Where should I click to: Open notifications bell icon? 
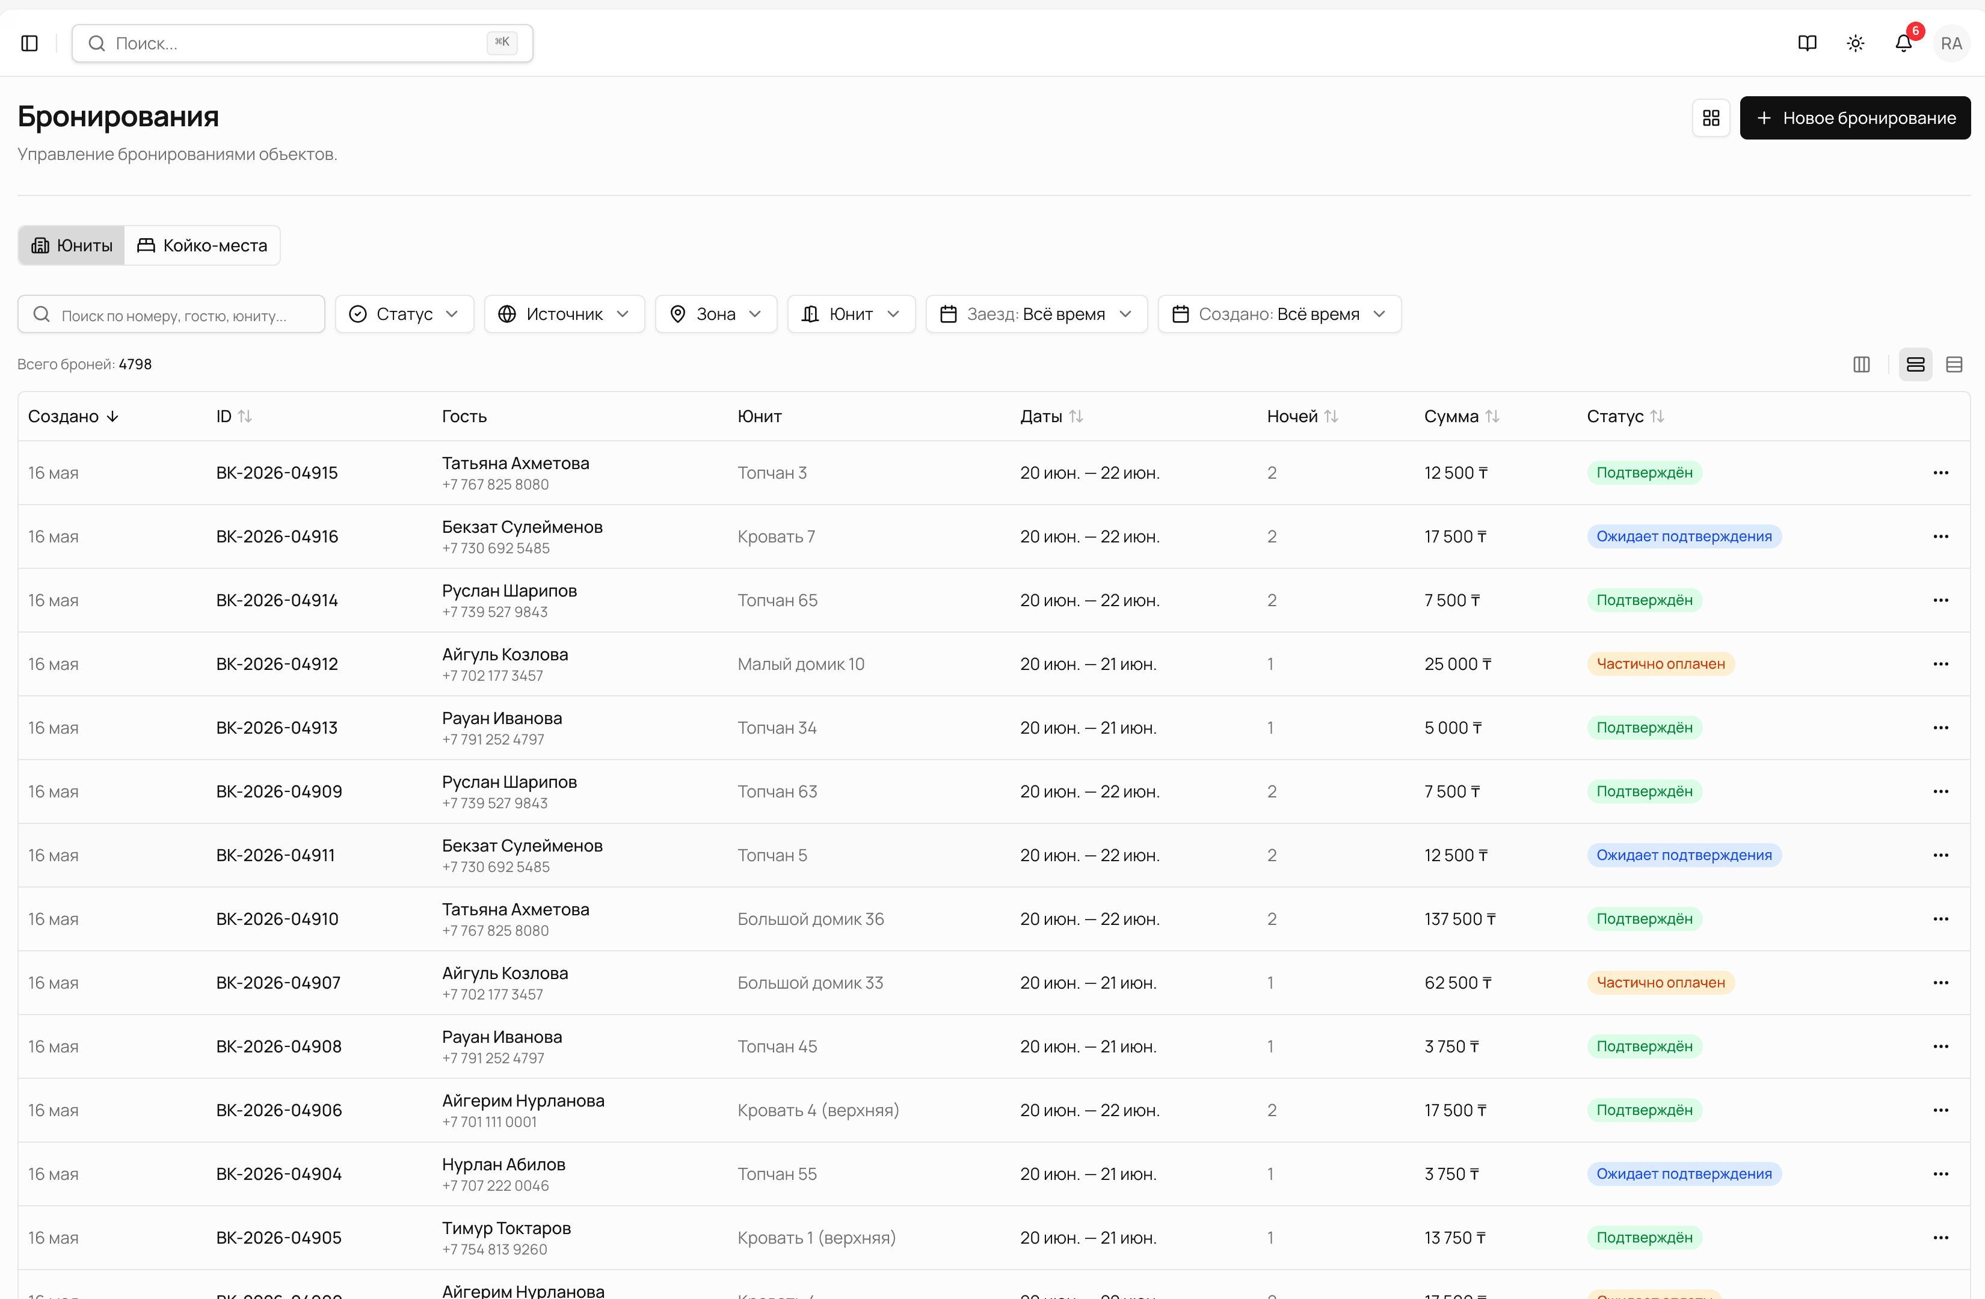pyautogui.click(x=1904, y=43)
